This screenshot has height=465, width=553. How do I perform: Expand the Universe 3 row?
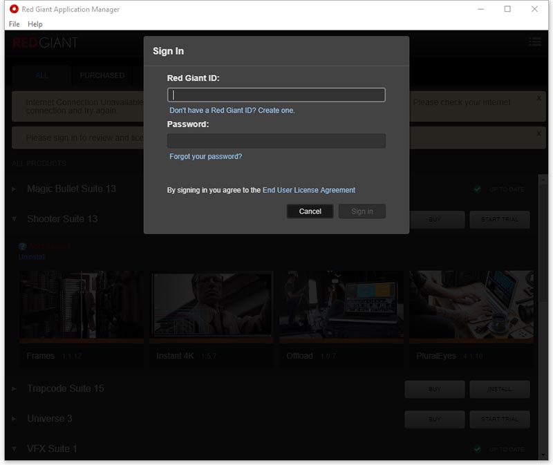tap(14, 419)
